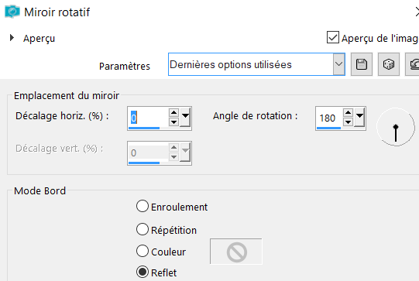This screenshot has height=281, width=419.
Task: Click the save preset floppy disk icon
Action: 361,64
